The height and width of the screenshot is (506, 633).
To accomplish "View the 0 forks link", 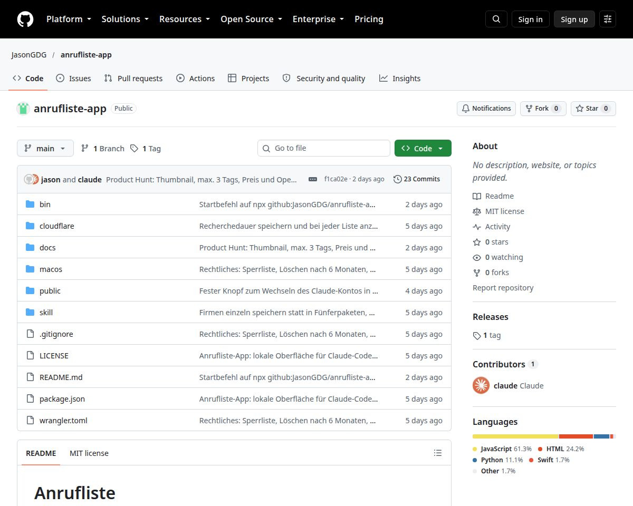I will point(491,273).
